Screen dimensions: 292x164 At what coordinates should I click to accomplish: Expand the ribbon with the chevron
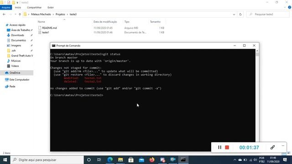(285, 7)
